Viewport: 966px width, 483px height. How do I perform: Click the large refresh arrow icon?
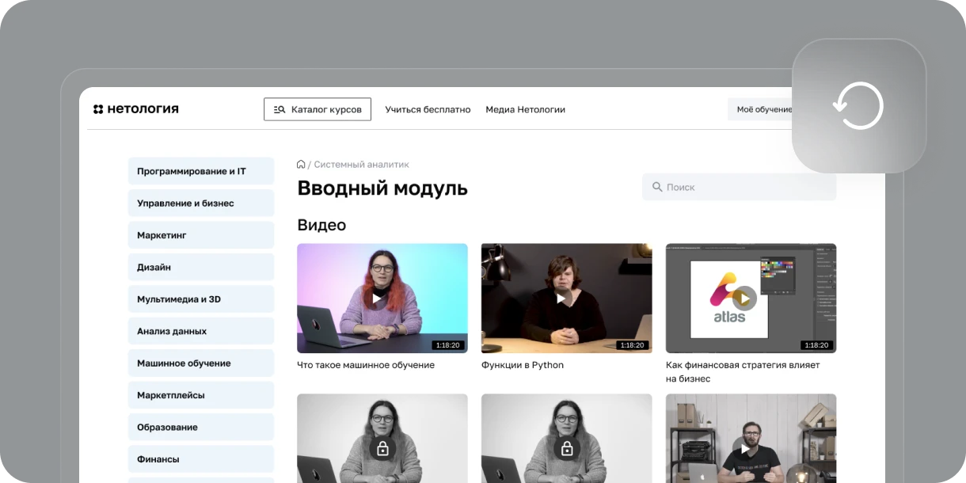coord(858,106)
